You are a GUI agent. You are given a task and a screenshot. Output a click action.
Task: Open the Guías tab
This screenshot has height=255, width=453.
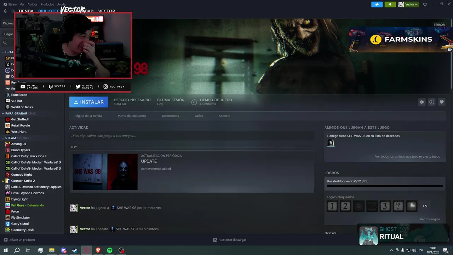pyautogui.click(x=199, y=116)
